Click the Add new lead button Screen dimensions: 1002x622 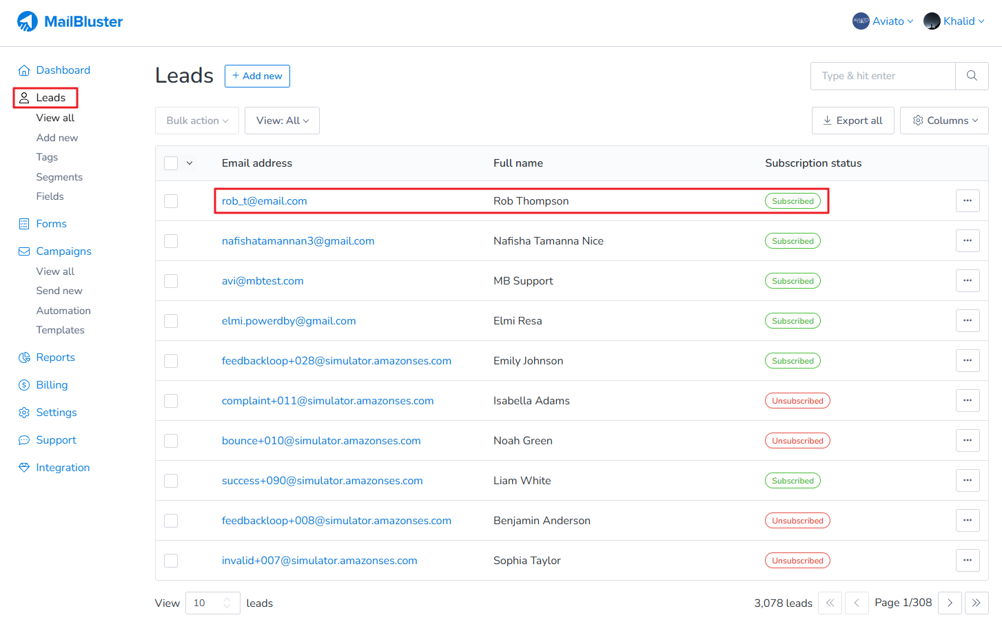click(257, 76)
